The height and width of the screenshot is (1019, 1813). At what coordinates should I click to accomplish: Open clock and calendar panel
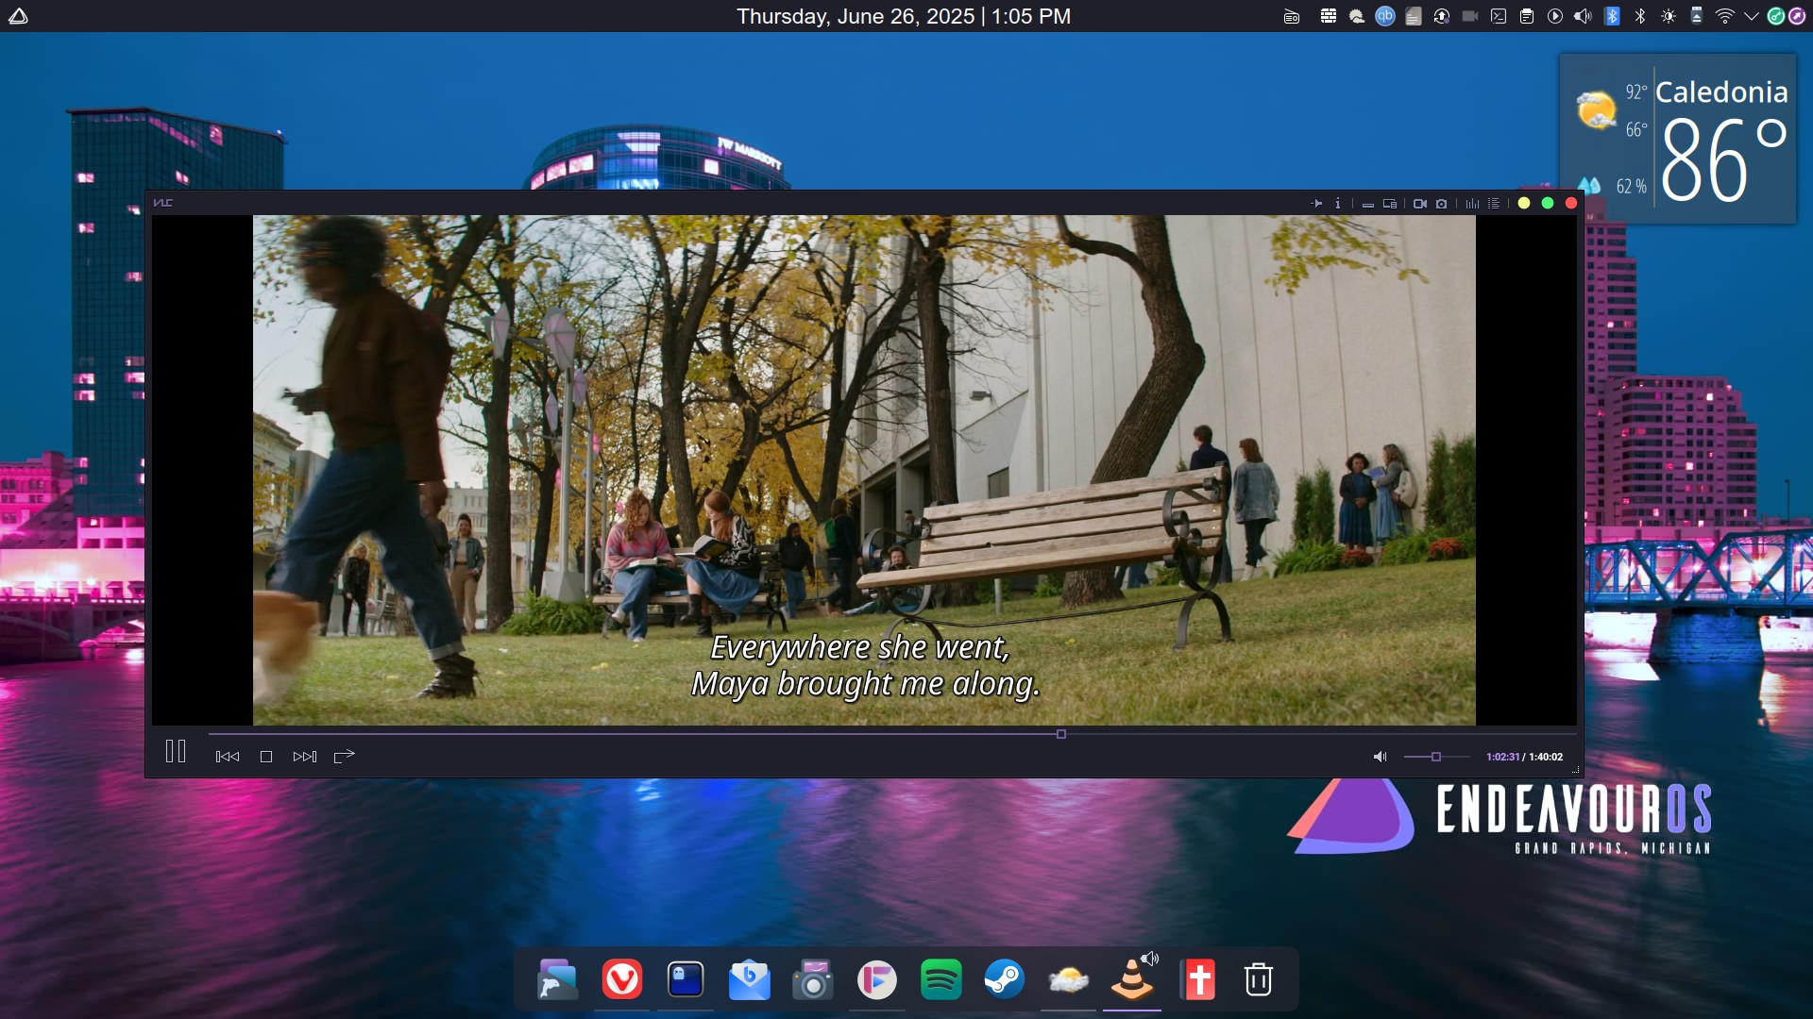pyautogui.click(x=903, y=16)
